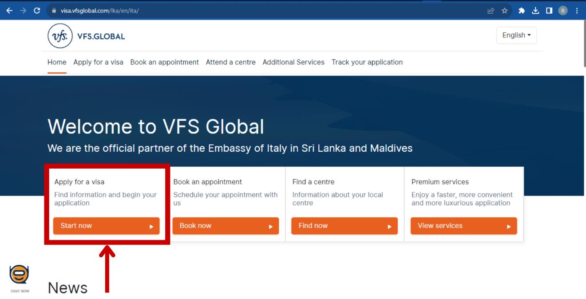Screen dimensions: 586x299
Task: Click the browser back arrow
Action: click(10, 11)
